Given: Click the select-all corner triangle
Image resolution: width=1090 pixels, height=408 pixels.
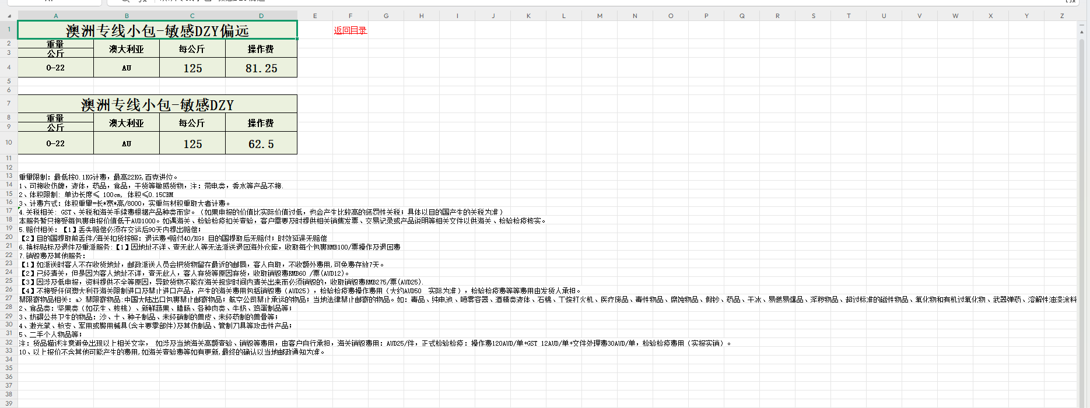Looking at the screenshot, I should tap(9, 16).
